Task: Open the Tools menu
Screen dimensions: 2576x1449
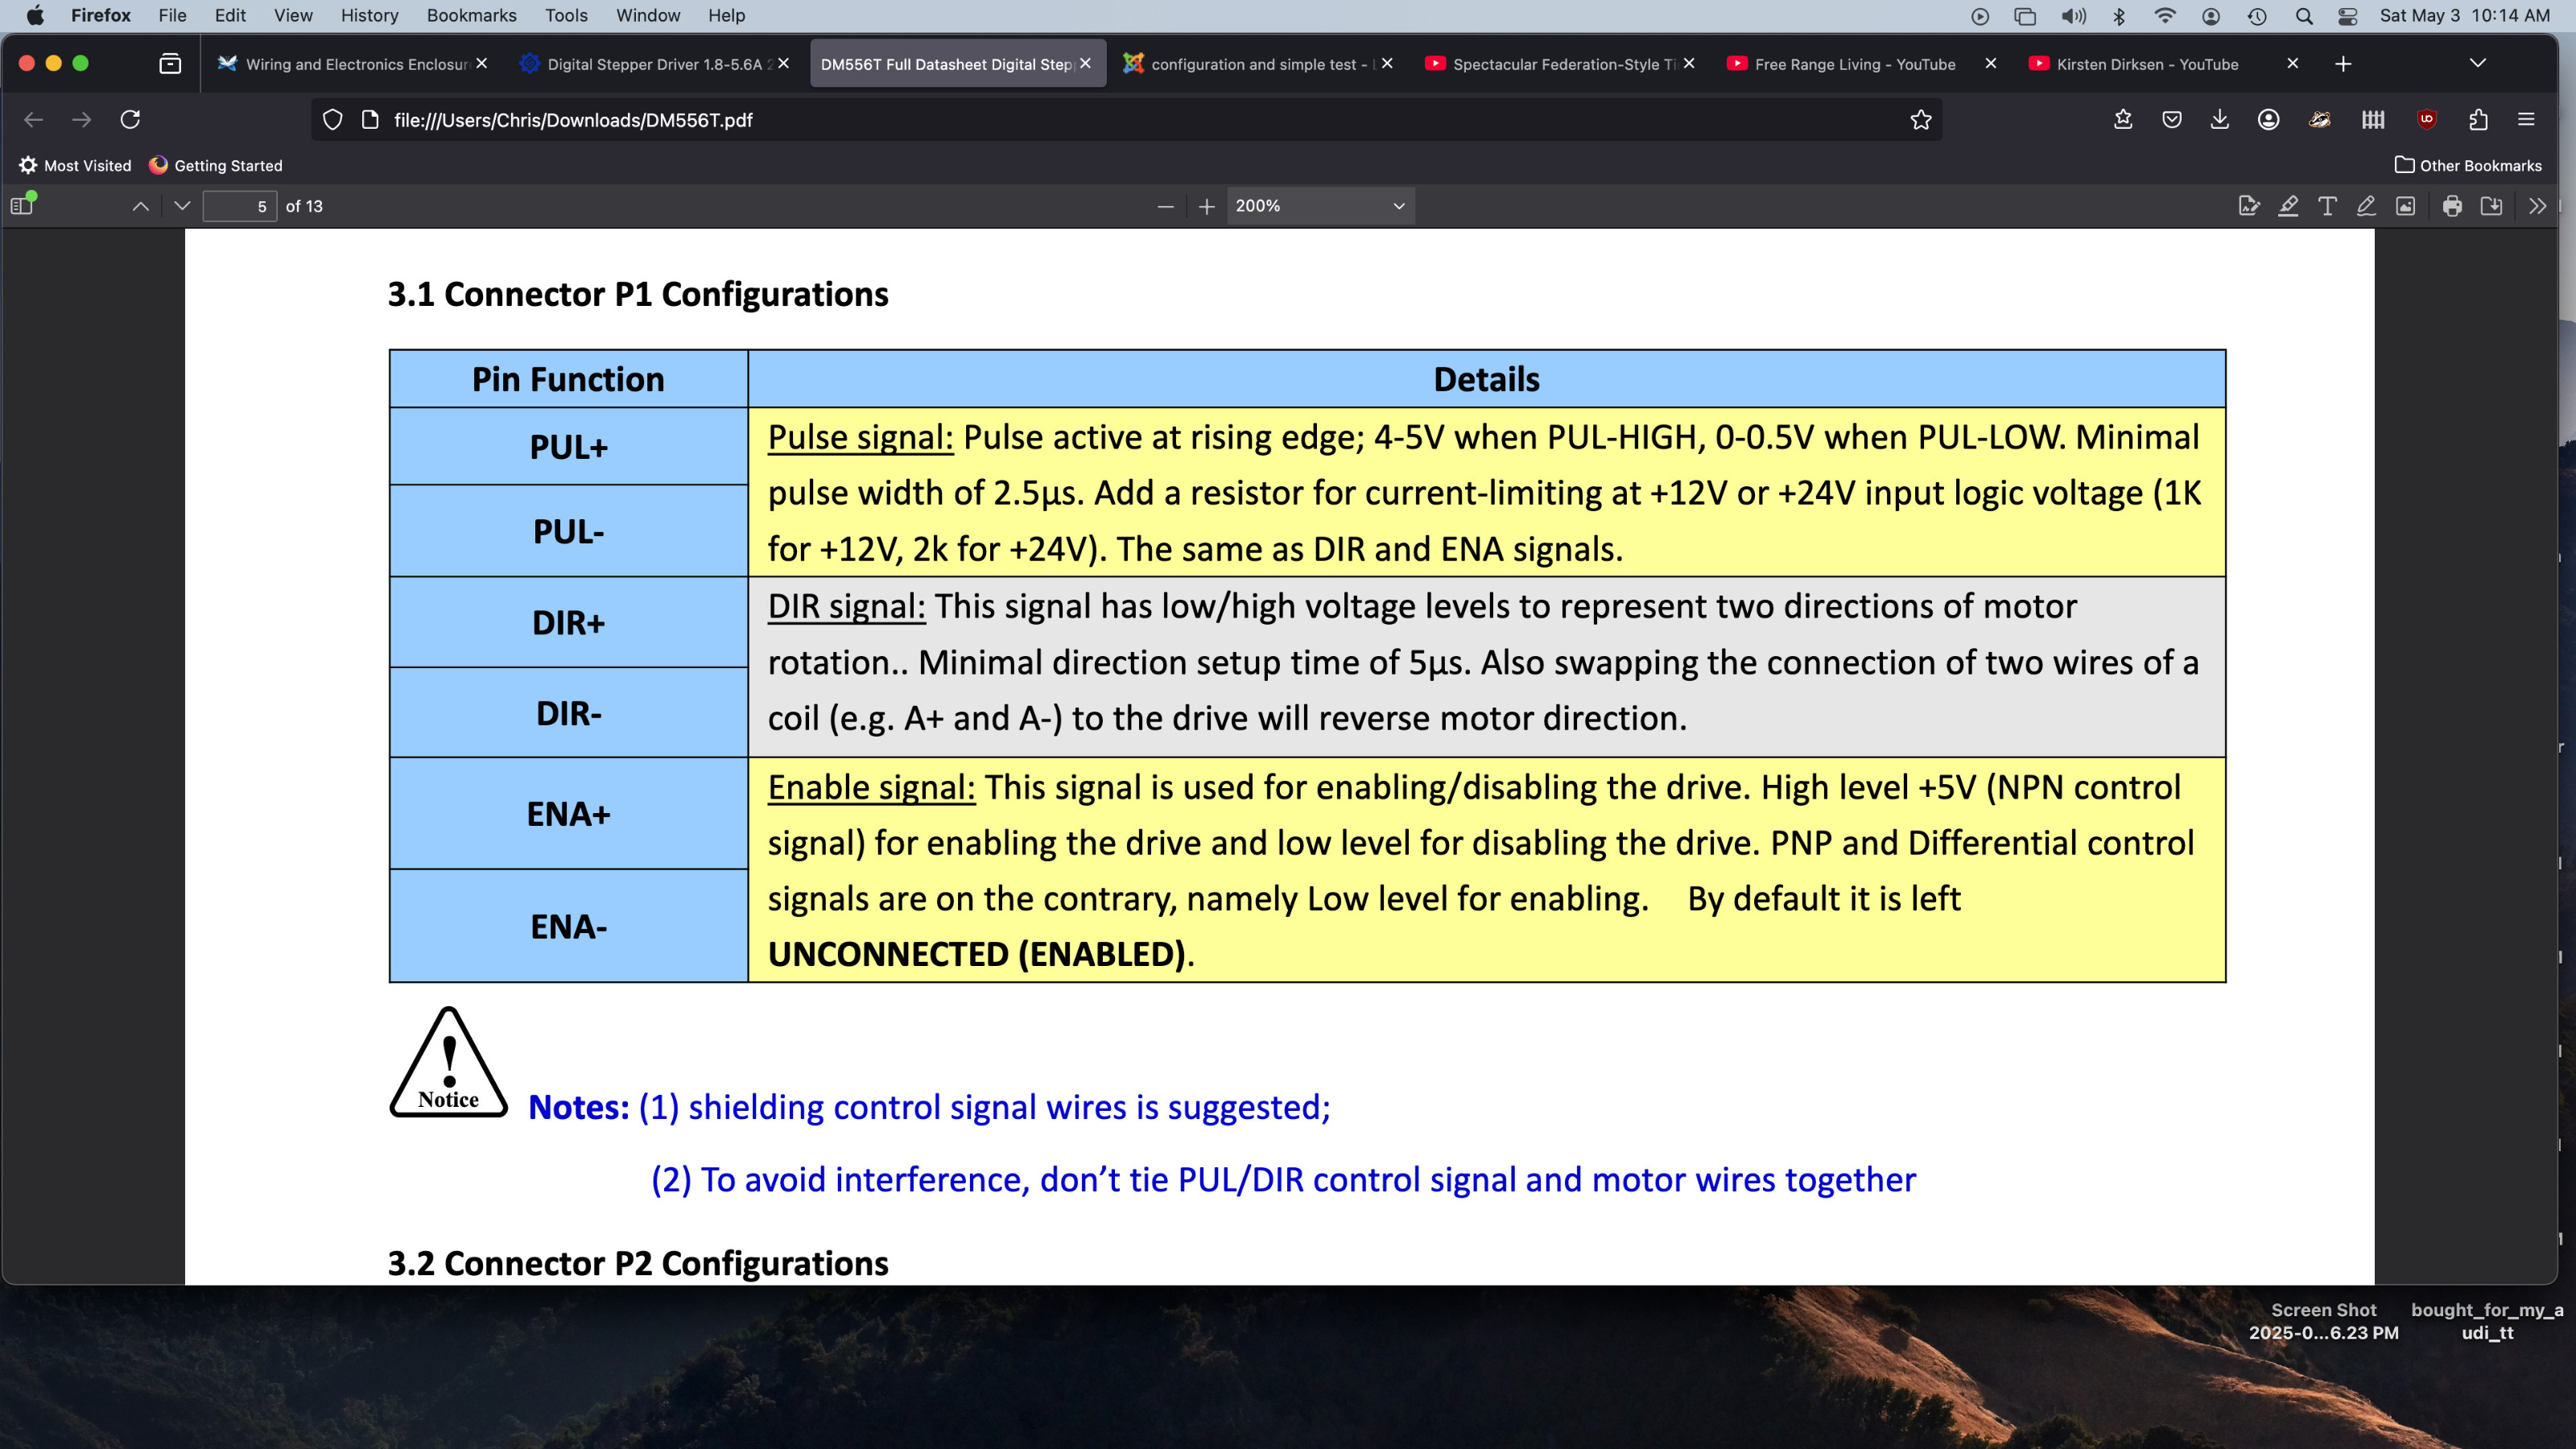Action: pyautogui.click(x=566, y=16)
